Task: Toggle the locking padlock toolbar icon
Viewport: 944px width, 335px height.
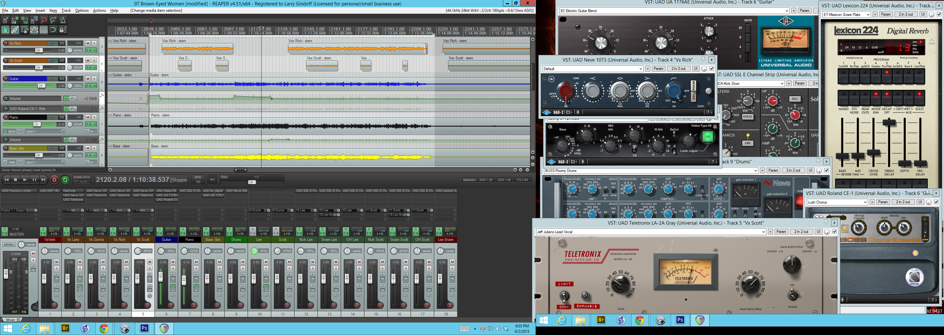Action: pos(63,30)
